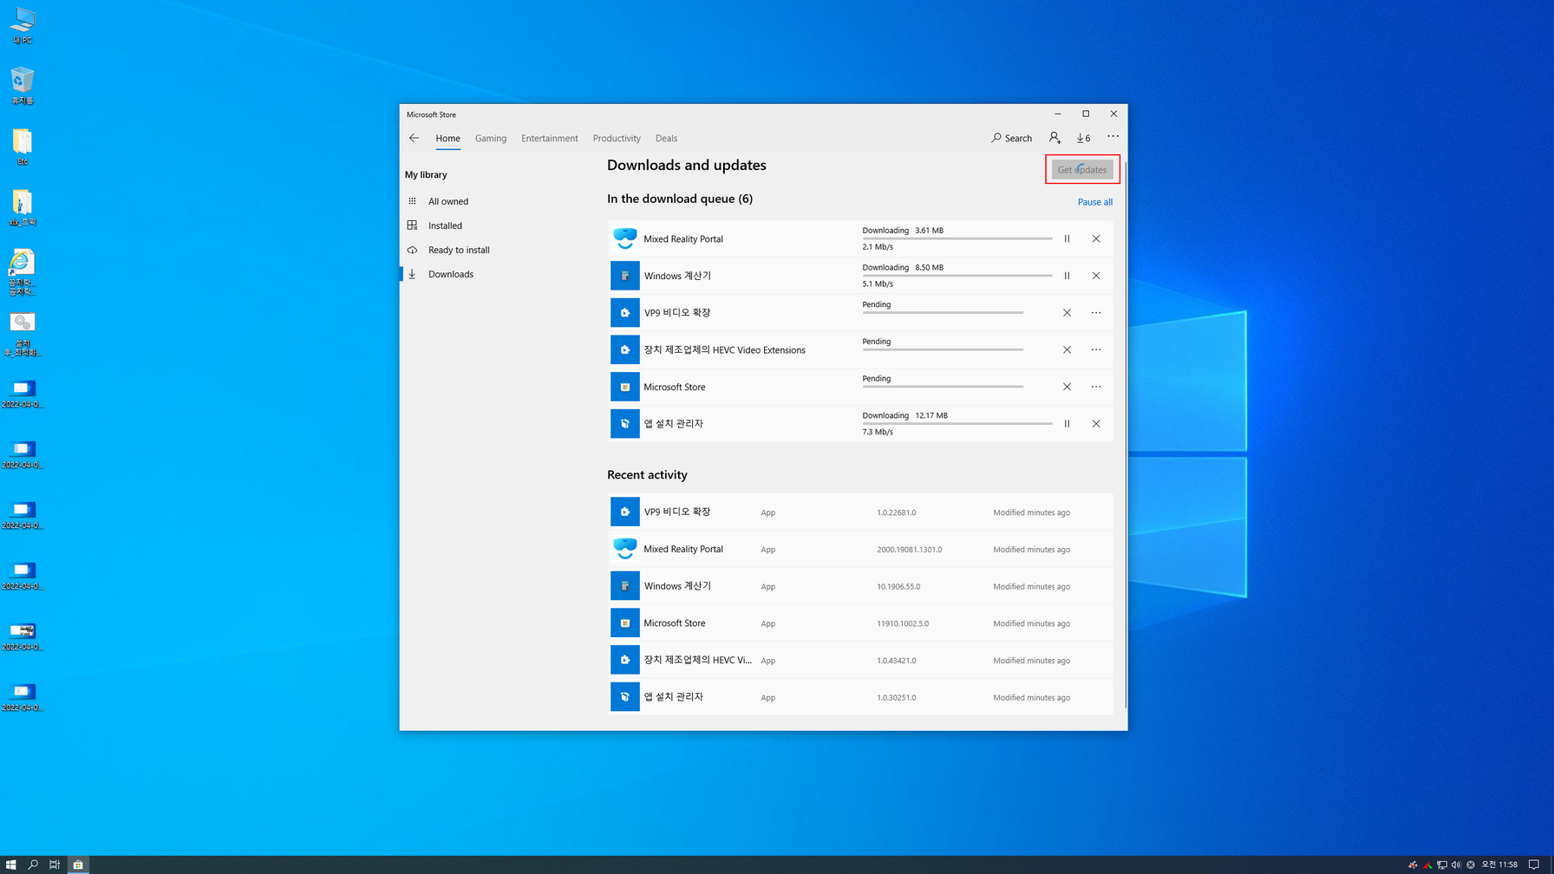Viewport: 1554px width, 874px height.
Task: Click the Pause all link
Action: (1094, 202)
